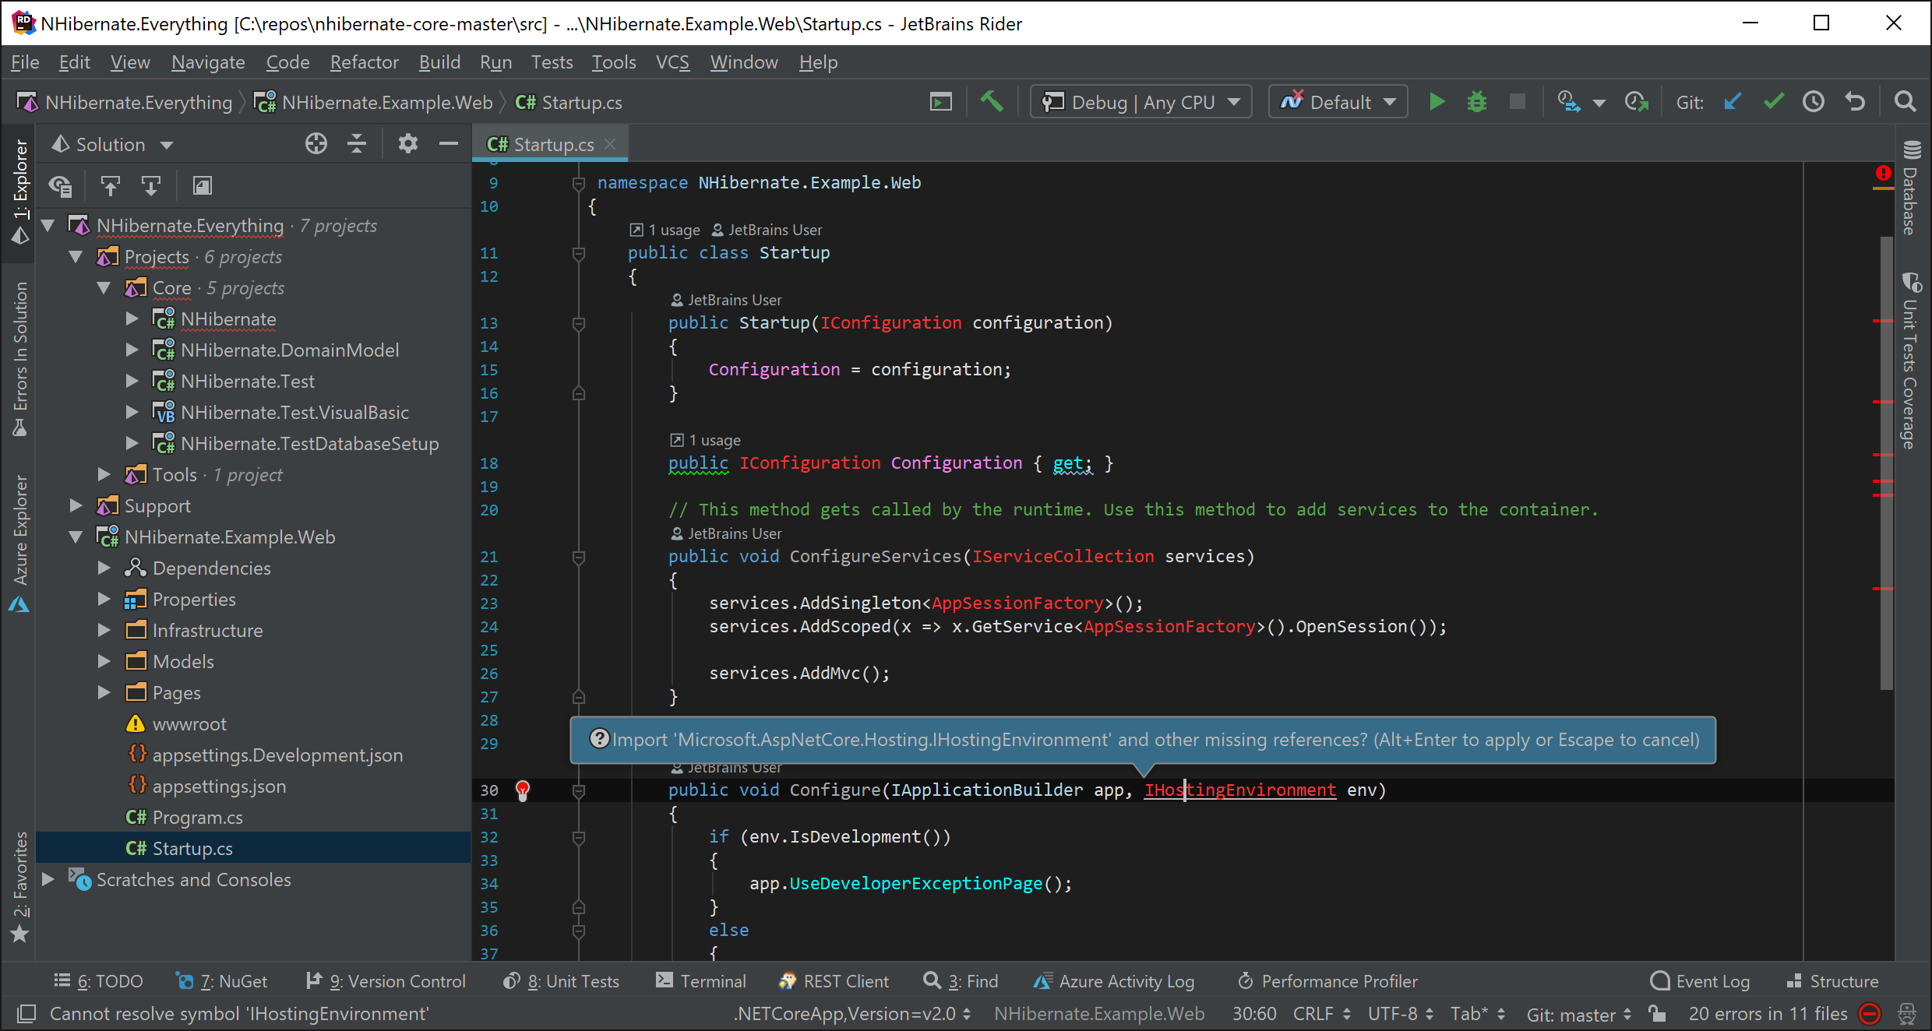Click the Azure Activity Log icon

pyautogui.click(x=1040, y=981)
